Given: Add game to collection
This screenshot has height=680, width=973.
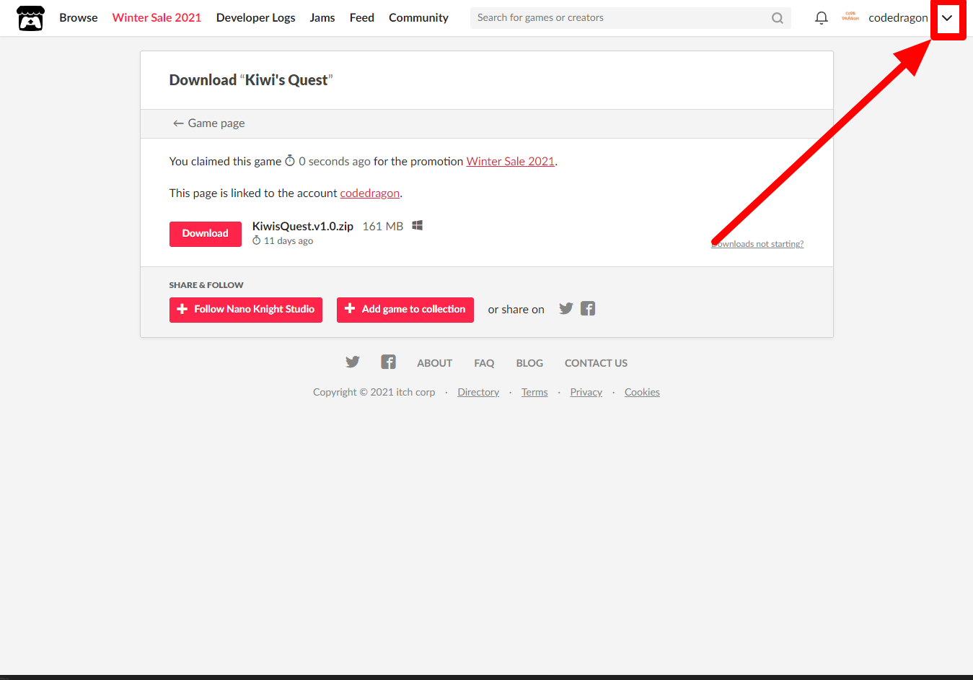Looking at the screenshot, I should point(405,310).
